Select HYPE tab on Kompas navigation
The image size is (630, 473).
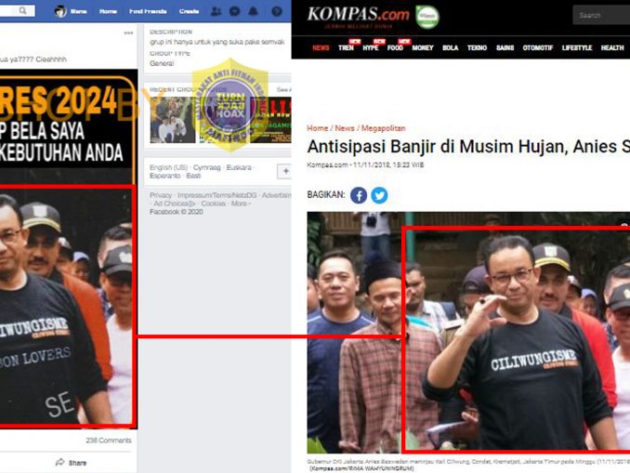[x=371, y=47]
